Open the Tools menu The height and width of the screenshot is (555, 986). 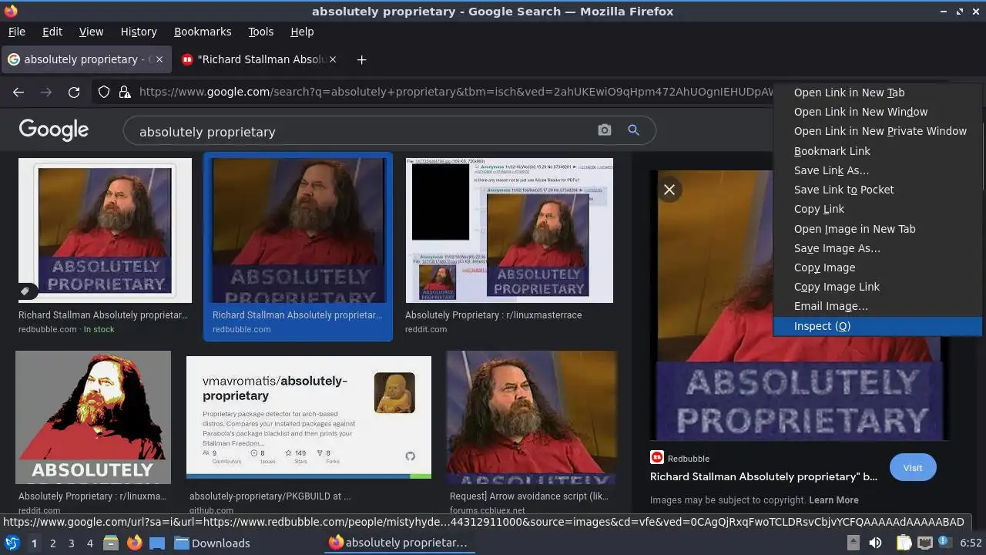(x=261, y=32)
